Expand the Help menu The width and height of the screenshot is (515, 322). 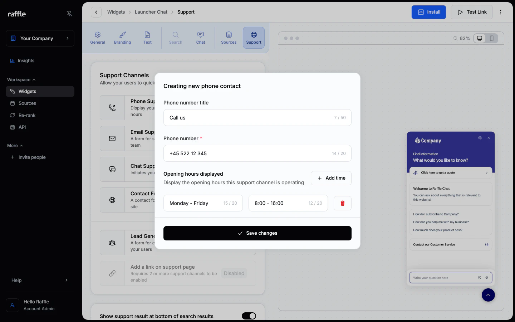click(x=40, y=280)
